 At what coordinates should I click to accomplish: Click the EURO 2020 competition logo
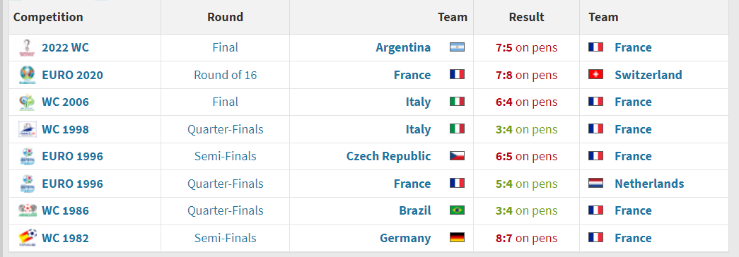28,75
